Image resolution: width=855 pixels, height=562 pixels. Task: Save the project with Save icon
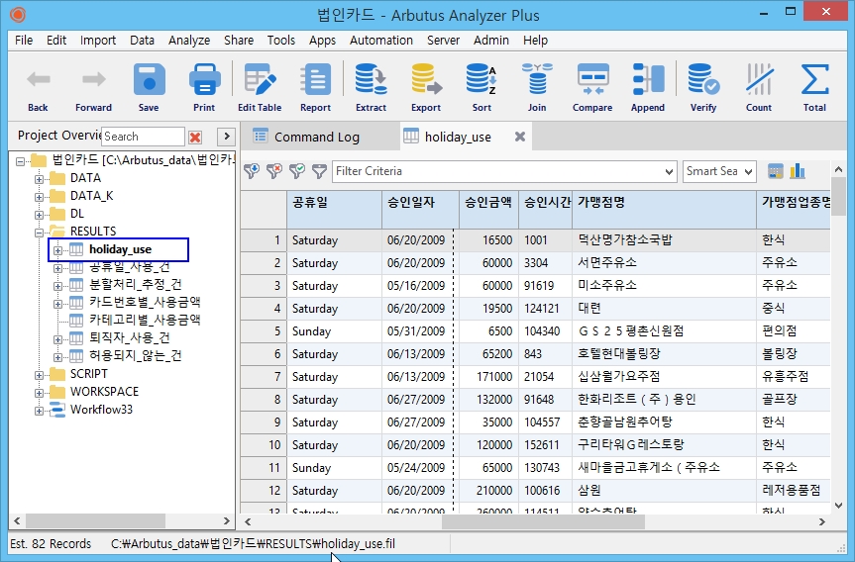(x=149, y=80)
